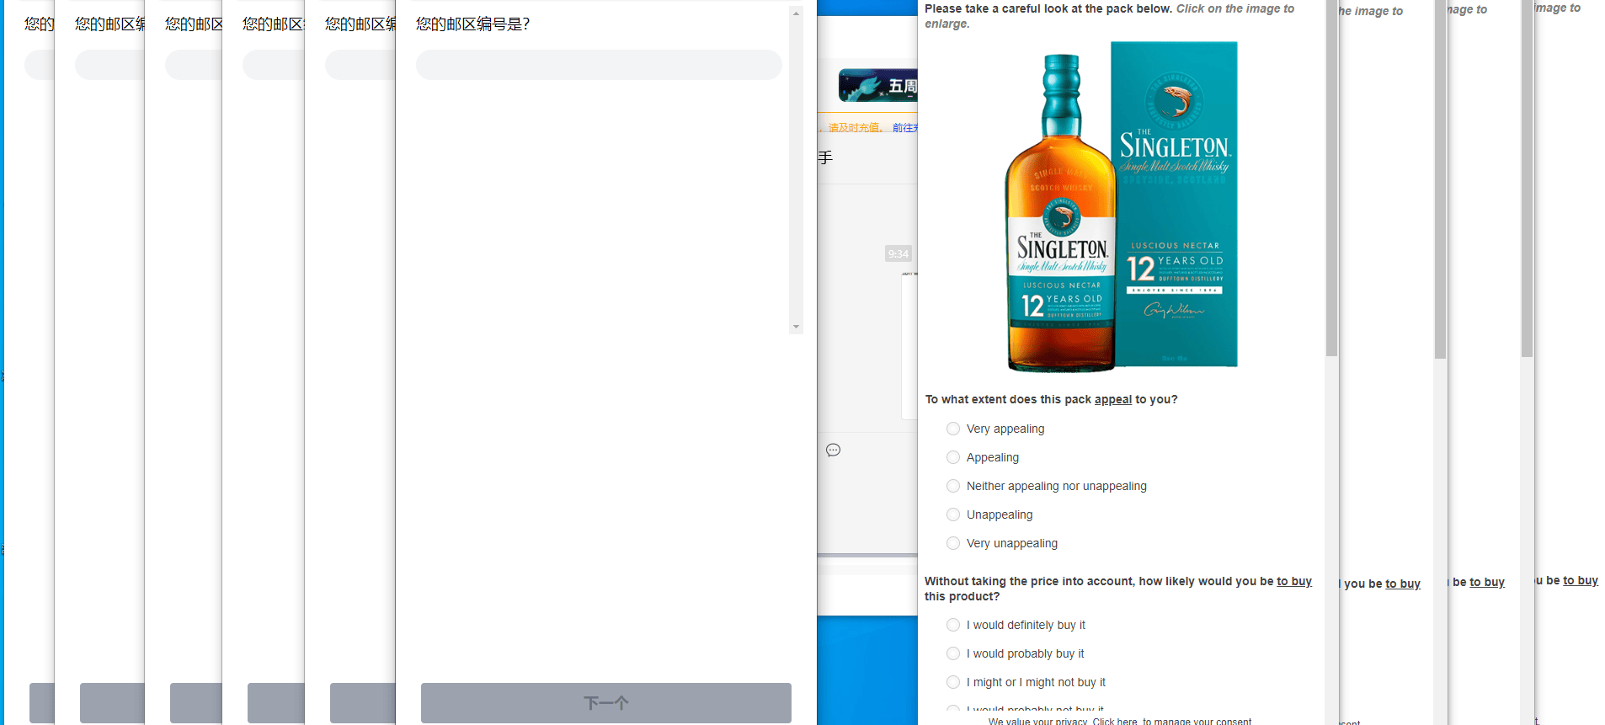
Task: Click the underlined 'to buy' in the main survey question
Action: [x=1294, y=581]
